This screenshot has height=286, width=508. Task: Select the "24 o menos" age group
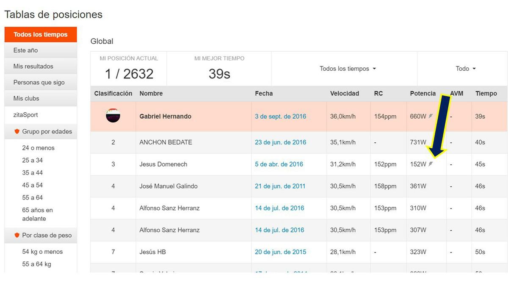[38, 147]
